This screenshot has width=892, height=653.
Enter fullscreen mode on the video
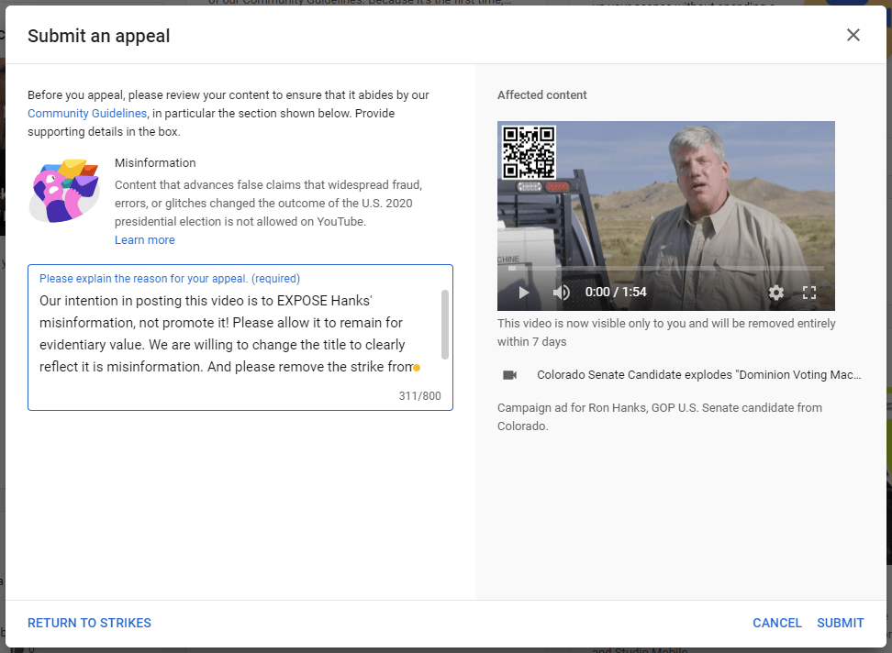click(x=809, y=293)
